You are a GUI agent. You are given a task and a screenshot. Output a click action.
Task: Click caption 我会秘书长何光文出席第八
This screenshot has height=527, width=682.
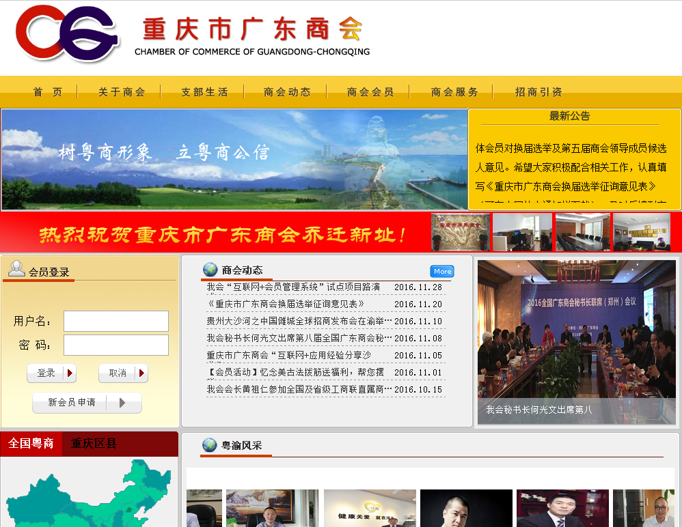point(539,410)
